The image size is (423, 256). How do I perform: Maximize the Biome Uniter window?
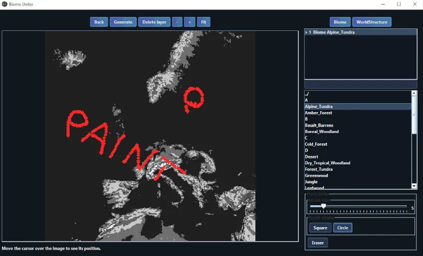(x=399, y=4)
